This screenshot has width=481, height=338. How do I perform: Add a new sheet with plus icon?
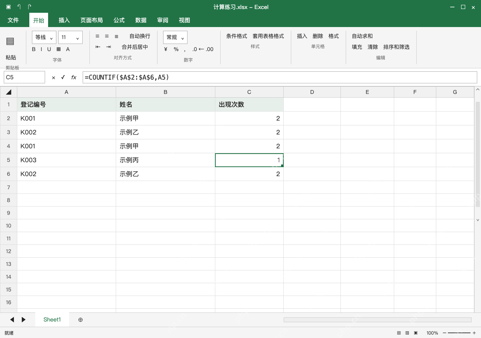point(80,320)
